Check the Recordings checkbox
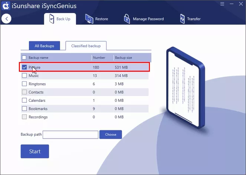 (x=24, y=117)
